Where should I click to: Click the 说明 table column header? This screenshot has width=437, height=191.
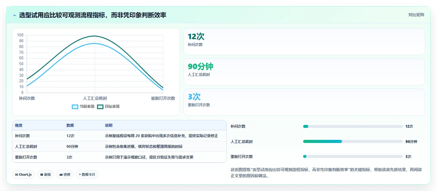tap(108, 125)
